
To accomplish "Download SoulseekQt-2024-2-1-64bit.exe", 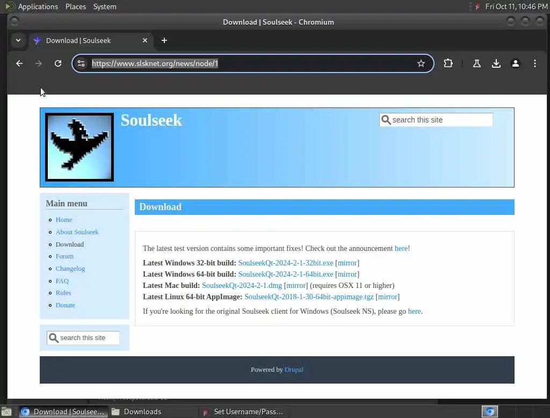I will (x=286, y=274).
